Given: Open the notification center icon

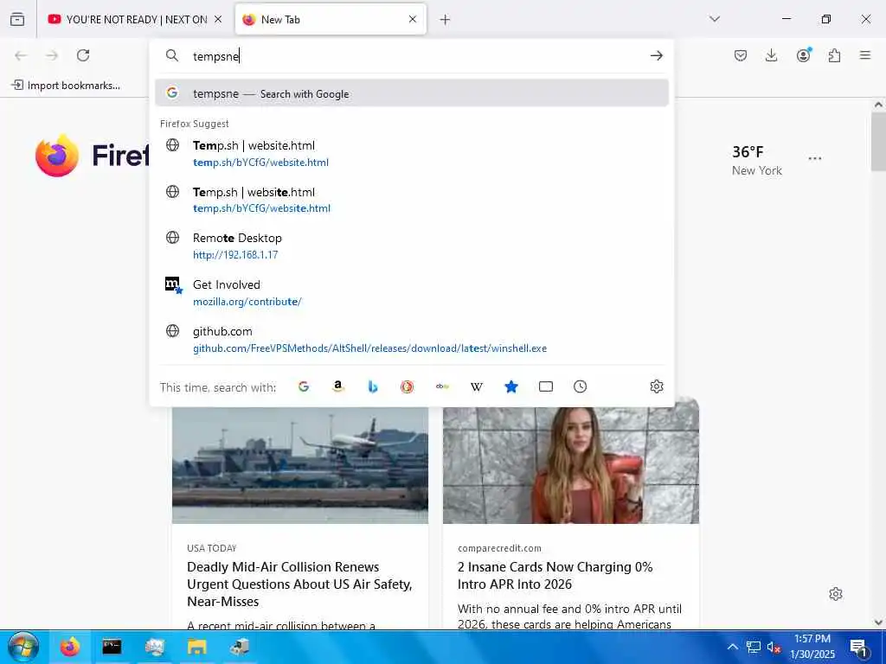Looking at the screenshot, I should pyautogui.click(x=859, y=648).
